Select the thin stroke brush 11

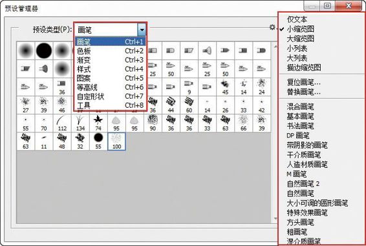(44, 141)
